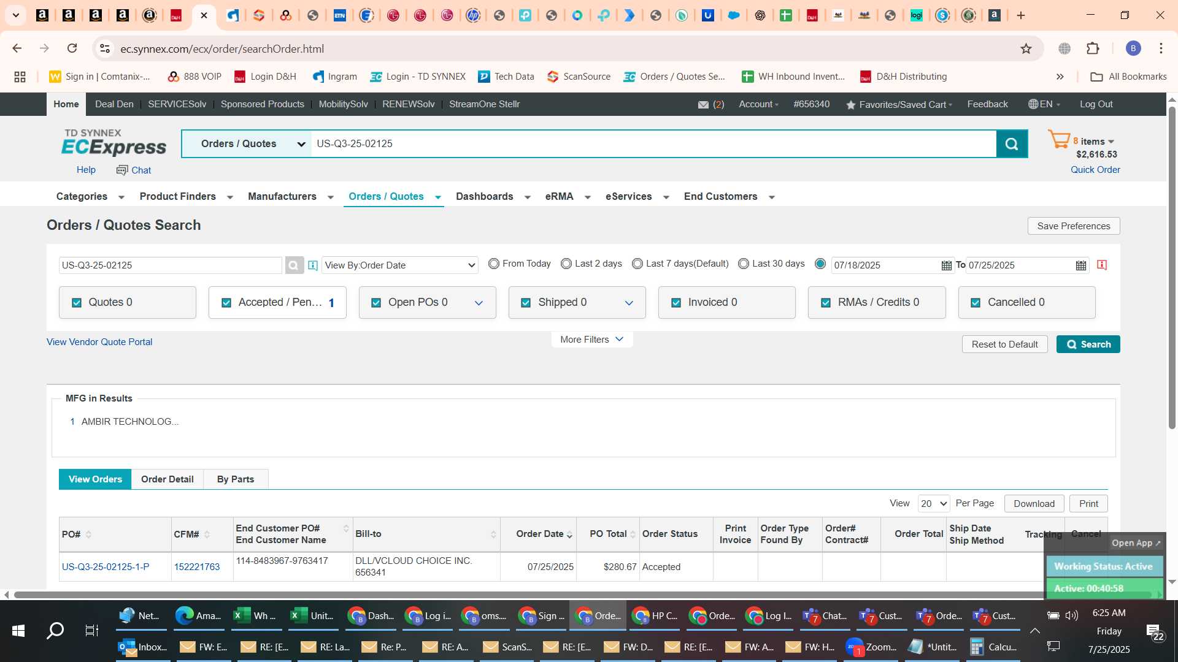This screenshot has width=1178, height=662.
Task: Click the page vertical scrollbar
Action: (x=1172, y=267)
